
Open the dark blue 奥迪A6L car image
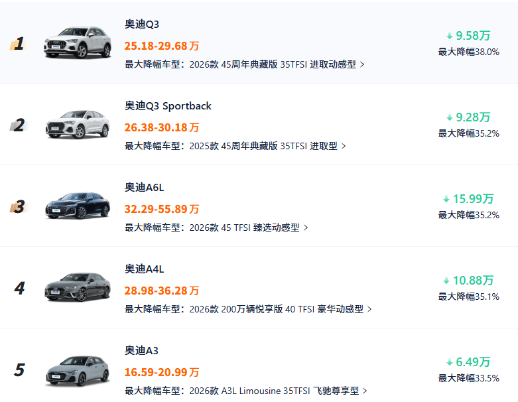[x=78, y=206]
